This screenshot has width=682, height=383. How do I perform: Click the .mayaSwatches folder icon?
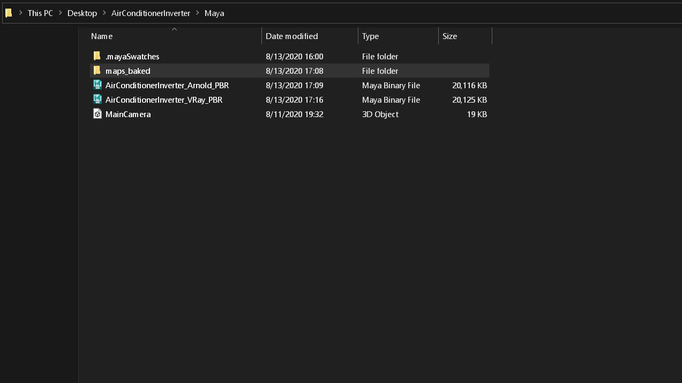tap(97, 56)
